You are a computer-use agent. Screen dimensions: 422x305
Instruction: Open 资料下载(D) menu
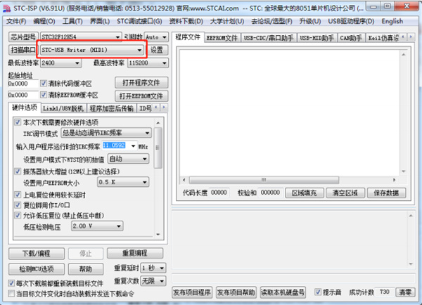[x=186, y=21]
